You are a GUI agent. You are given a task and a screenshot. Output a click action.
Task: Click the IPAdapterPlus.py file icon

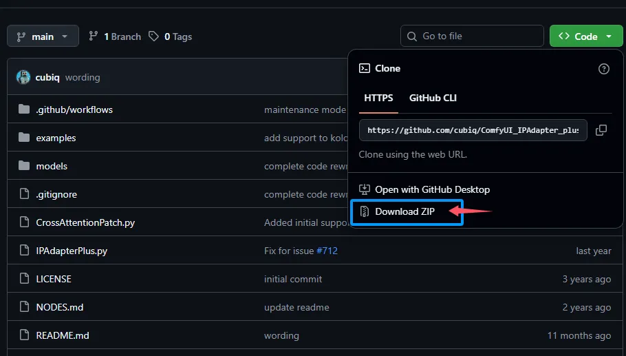pos(24,251)
